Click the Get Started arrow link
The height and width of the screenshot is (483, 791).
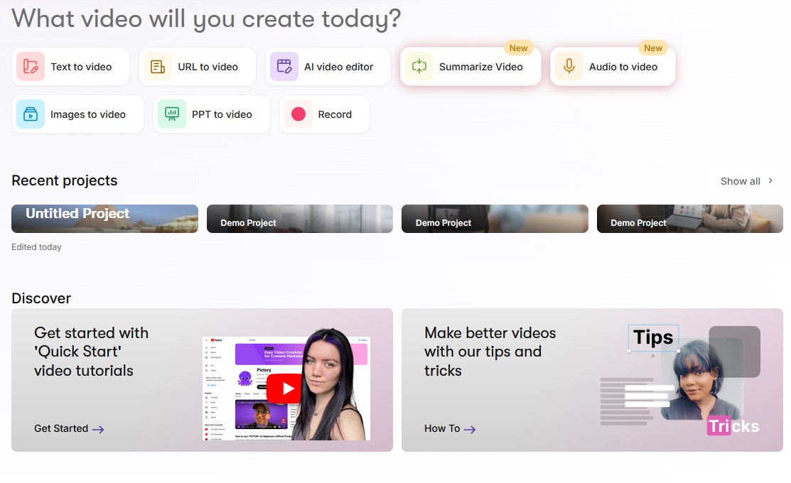click(69, 428)
